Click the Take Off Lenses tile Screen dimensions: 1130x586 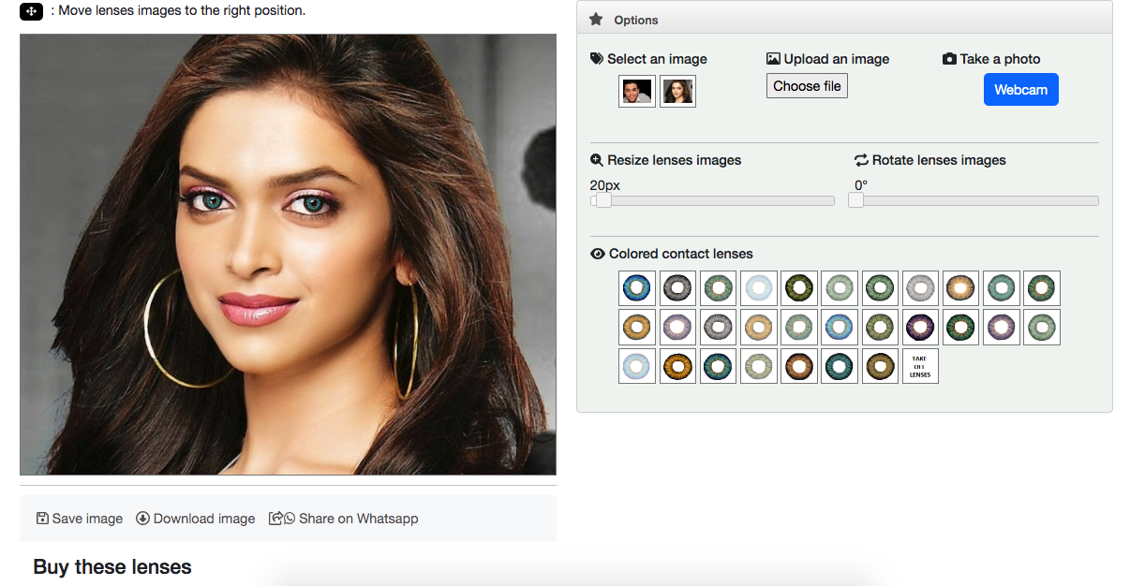click(920, 366)
